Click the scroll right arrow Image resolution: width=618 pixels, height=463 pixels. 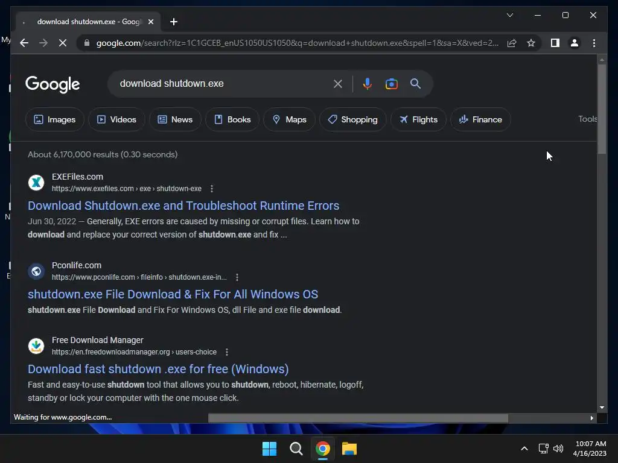pyautogui.click(x=591, y=418)
